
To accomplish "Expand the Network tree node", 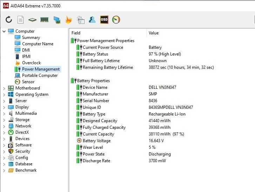I will 4,126.
